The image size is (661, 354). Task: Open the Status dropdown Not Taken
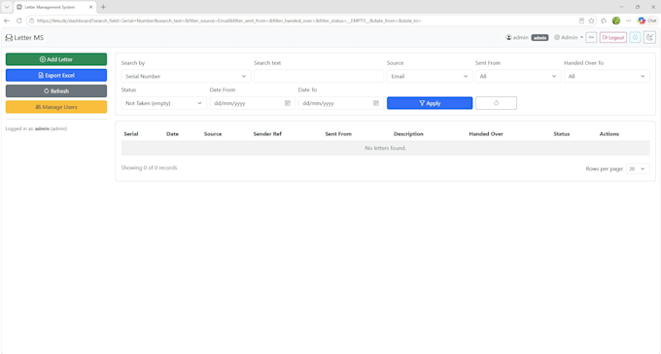click(163, 103)
